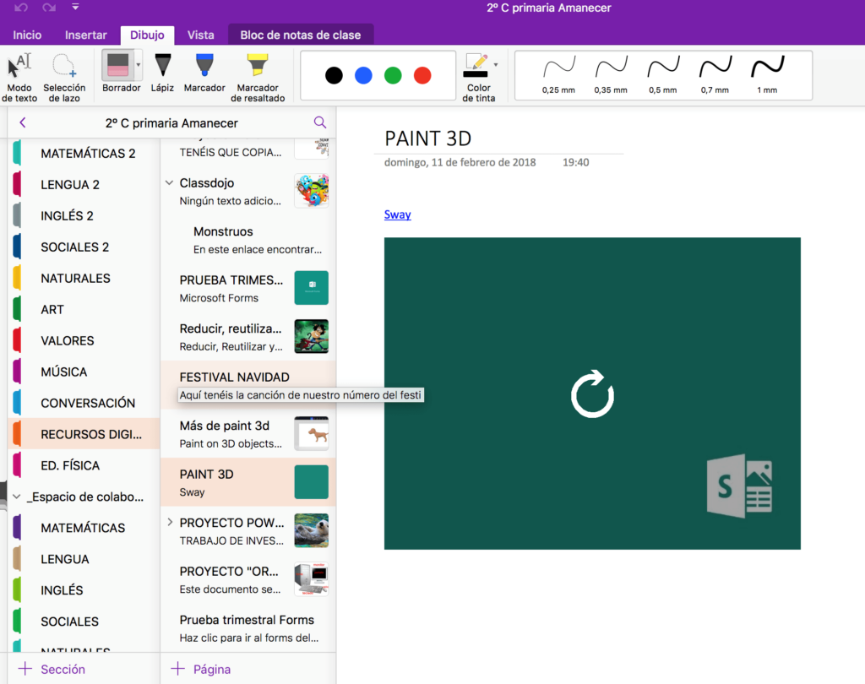
Task: Follow the Sway hyperlink
Action: (397, 214)
